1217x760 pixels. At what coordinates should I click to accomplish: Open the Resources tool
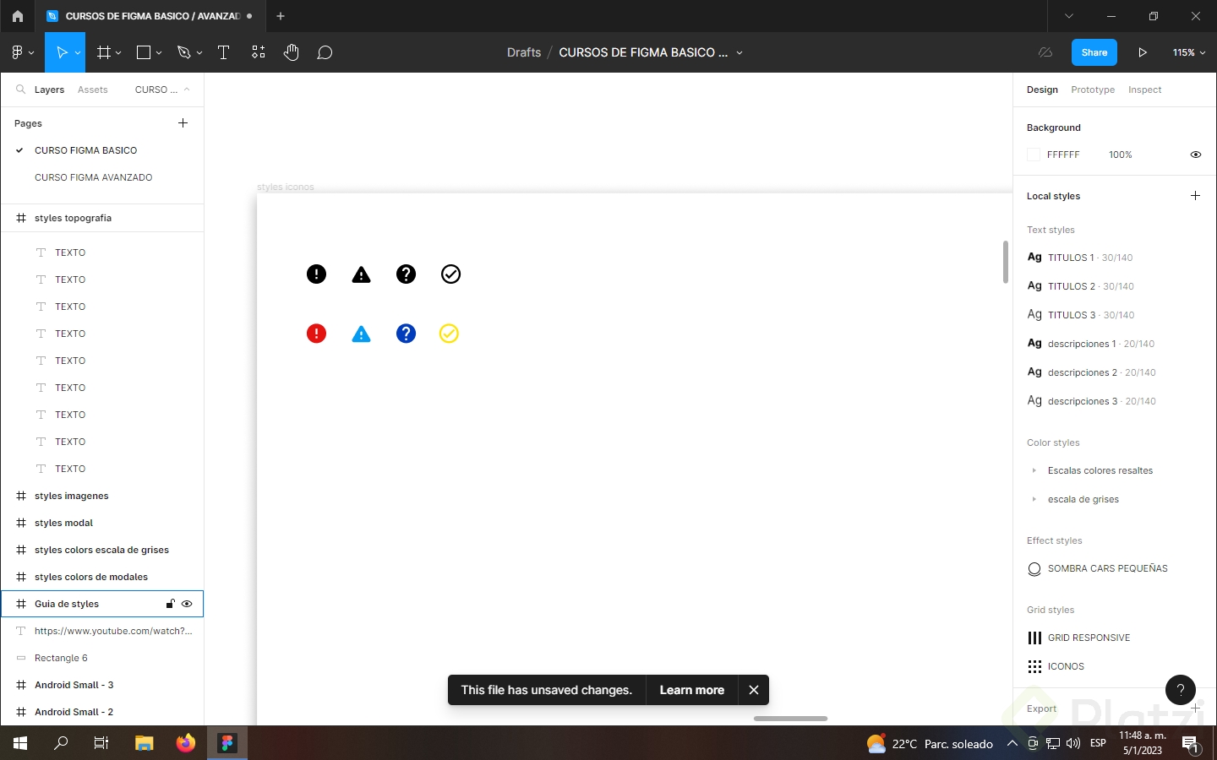click(259, 52)
